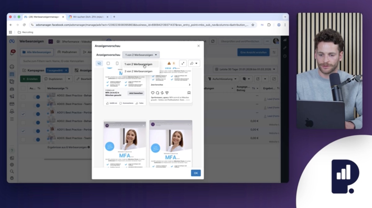Click the filter search input field

click(x=57, y=61)
